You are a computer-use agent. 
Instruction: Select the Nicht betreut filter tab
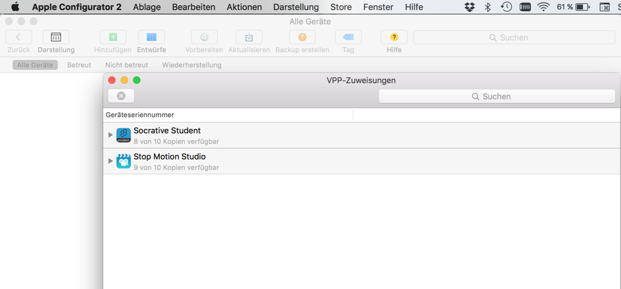[x=127, y=65]
